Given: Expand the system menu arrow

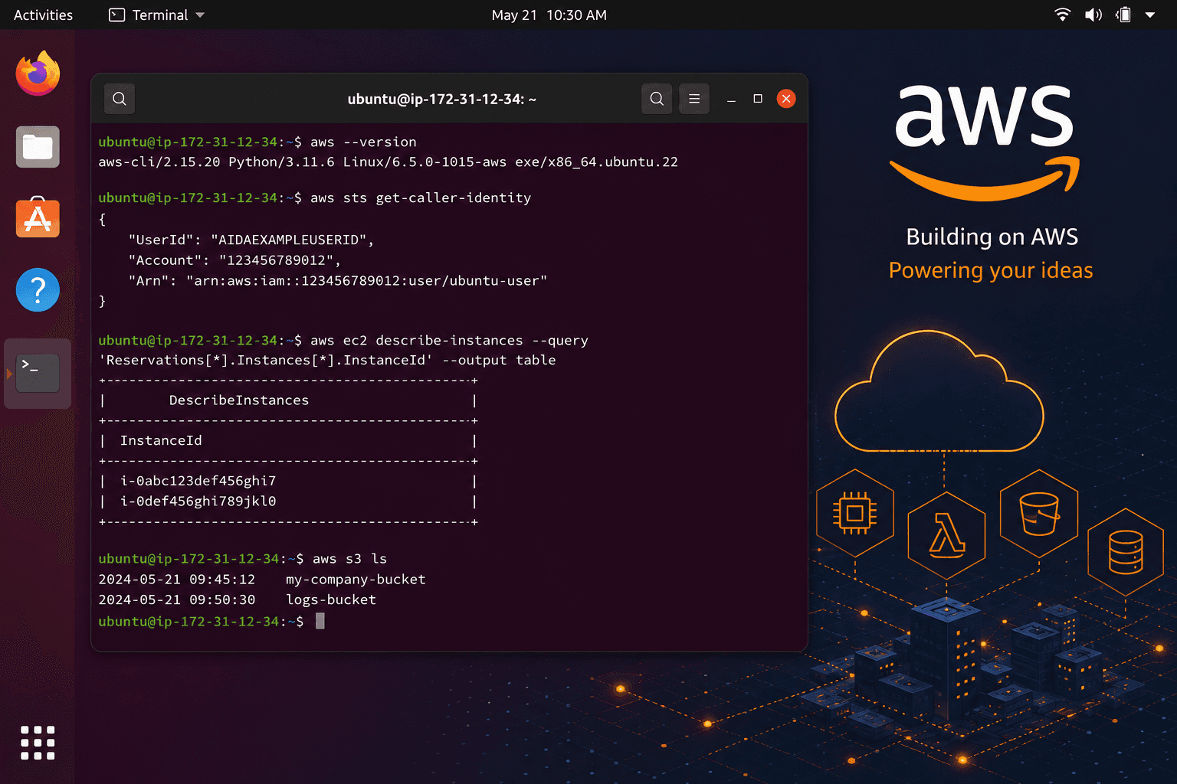Looking at the screenshot, I should [1150, 15].
